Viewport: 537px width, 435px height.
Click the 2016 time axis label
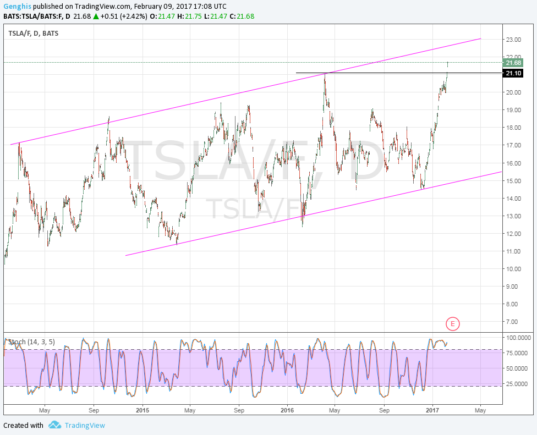pos(287,410)
